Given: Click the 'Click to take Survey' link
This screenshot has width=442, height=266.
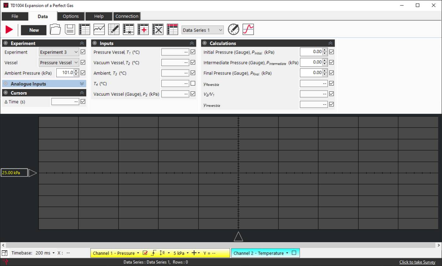Looking at the screenshot, I should 417,262.
